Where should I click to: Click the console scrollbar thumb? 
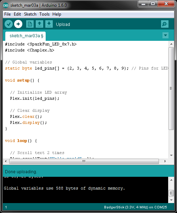tap(171, 193)
